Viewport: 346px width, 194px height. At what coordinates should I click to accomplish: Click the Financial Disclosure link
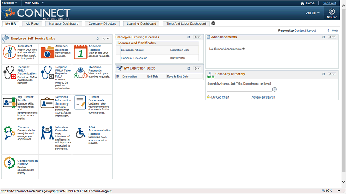[x=134, y=58]
